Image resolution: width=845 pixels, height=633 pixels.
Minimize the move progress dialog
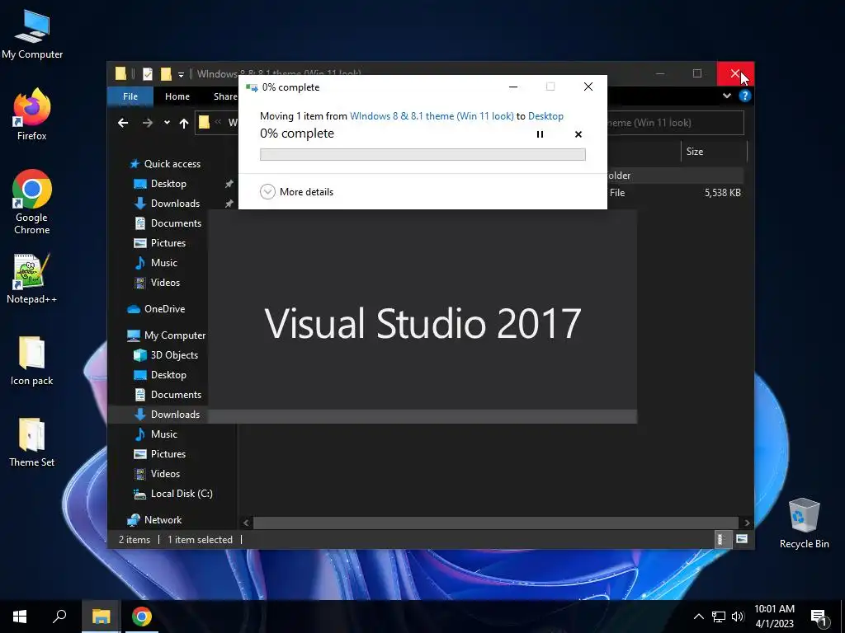coord(513,87)
